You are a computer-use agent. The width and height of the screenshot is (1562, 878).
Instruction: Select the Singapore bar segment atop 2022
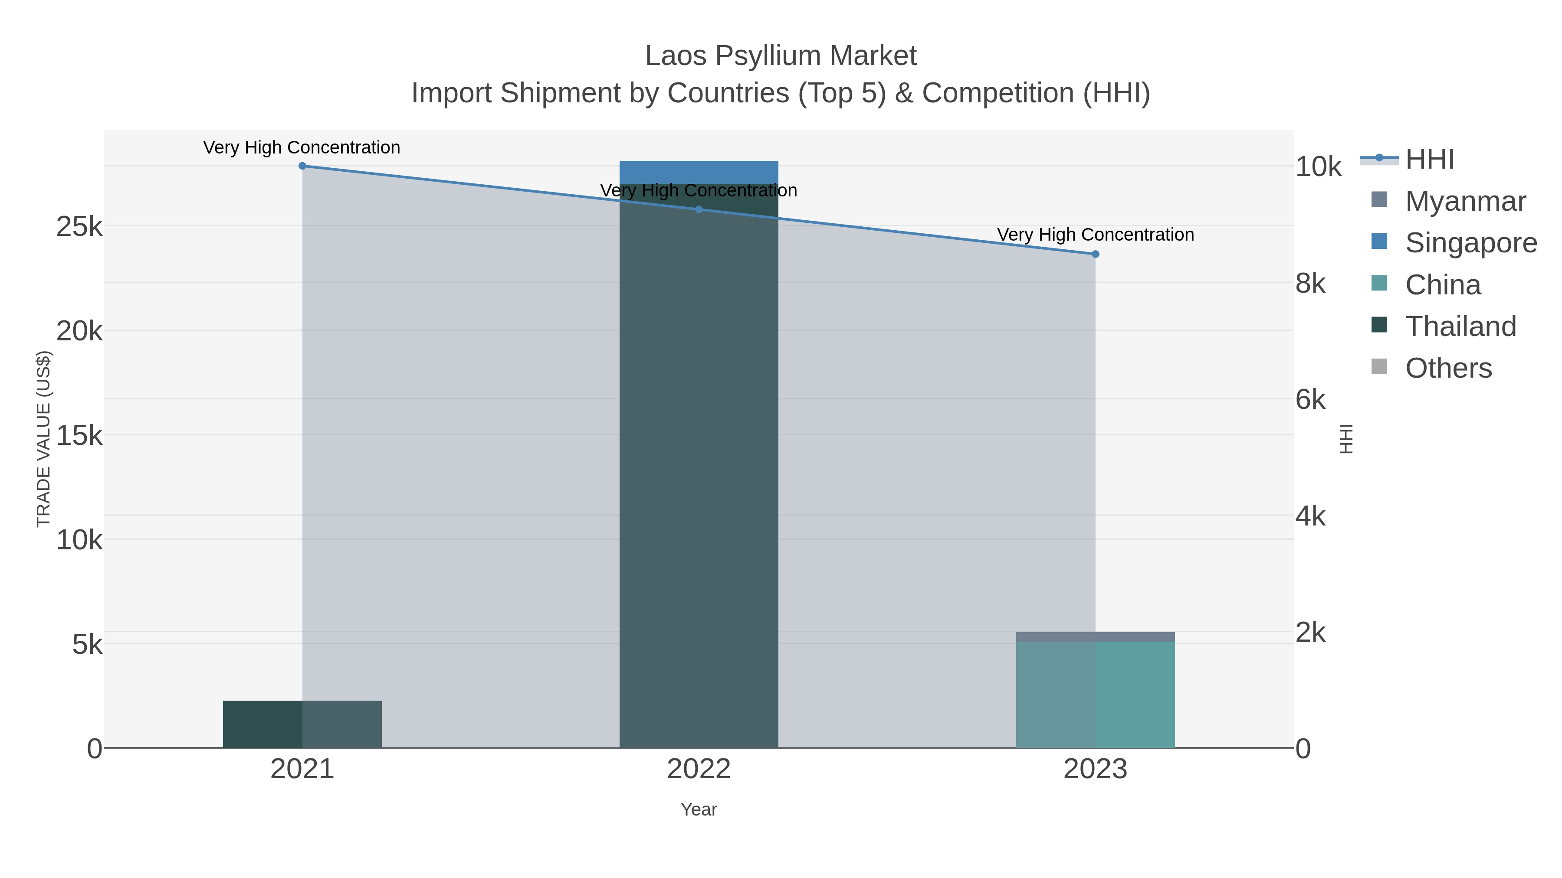pyautogui.click(x=699, y=172)
